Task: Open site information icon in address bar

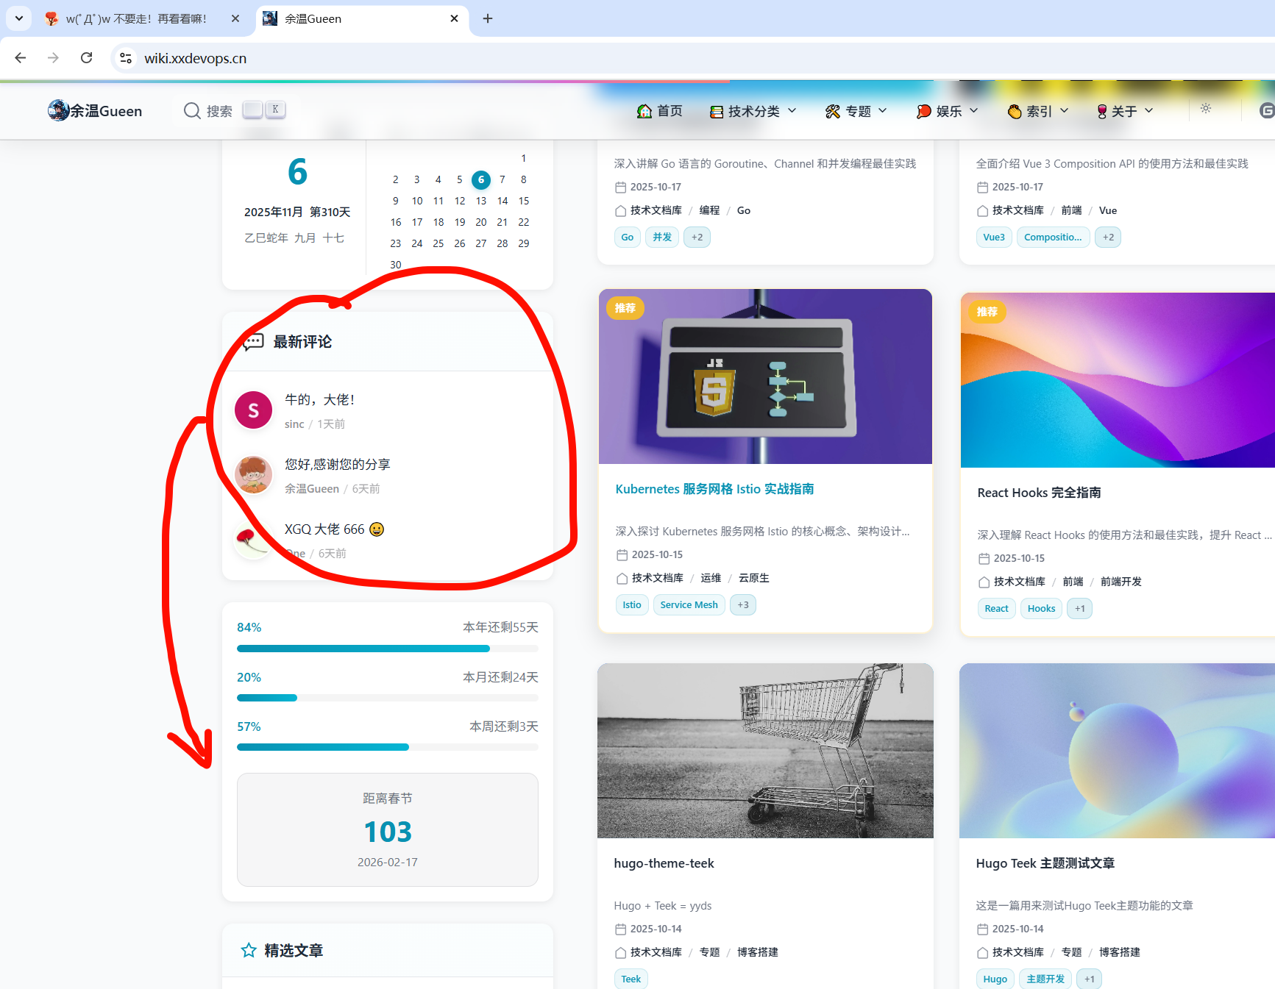Action: tap(126, 58)
